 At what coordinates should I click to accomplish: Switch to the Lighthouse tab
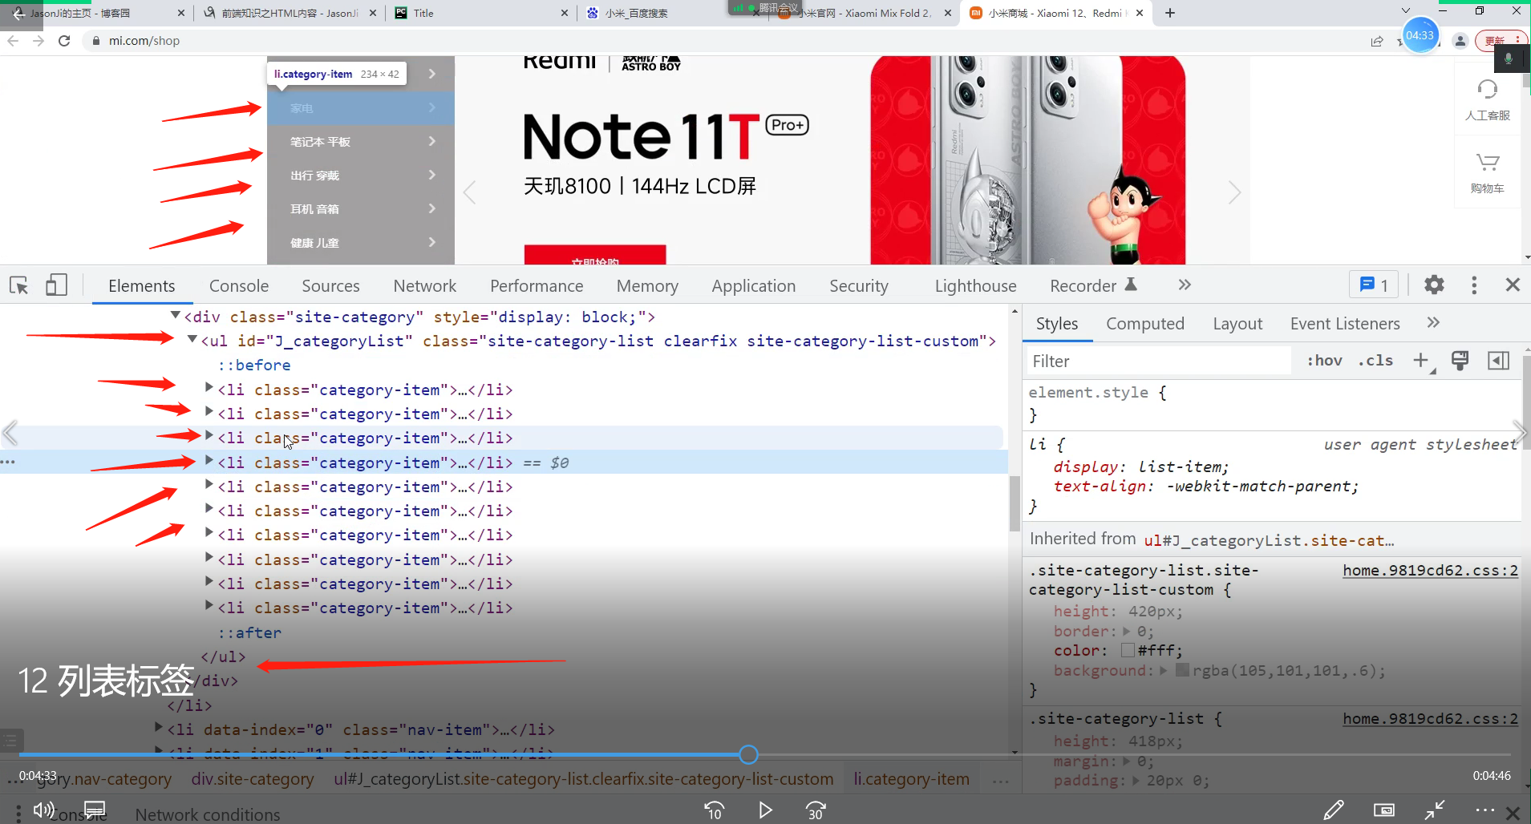975,286
